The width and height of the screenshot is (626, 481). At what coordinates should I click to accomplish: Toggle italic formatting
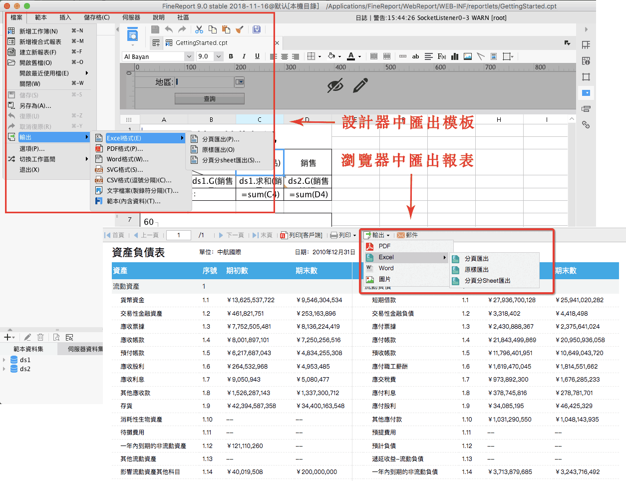244,56
